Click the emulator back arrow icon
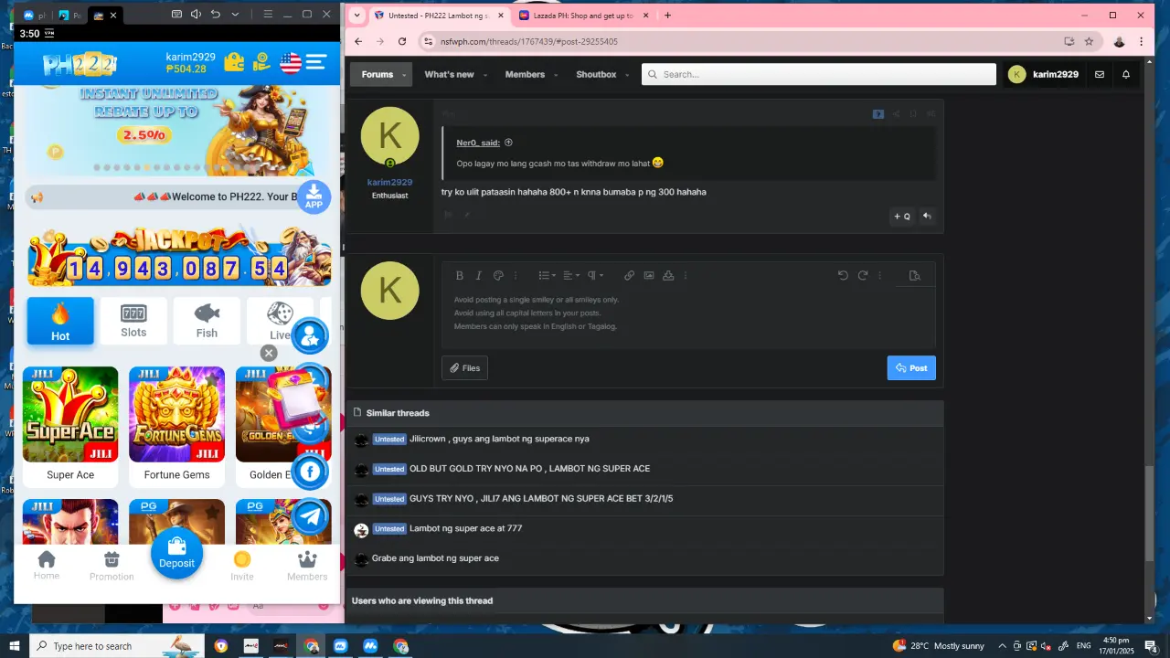The image size is (1170, 658). pyautogui.click(x=216, y=15)
